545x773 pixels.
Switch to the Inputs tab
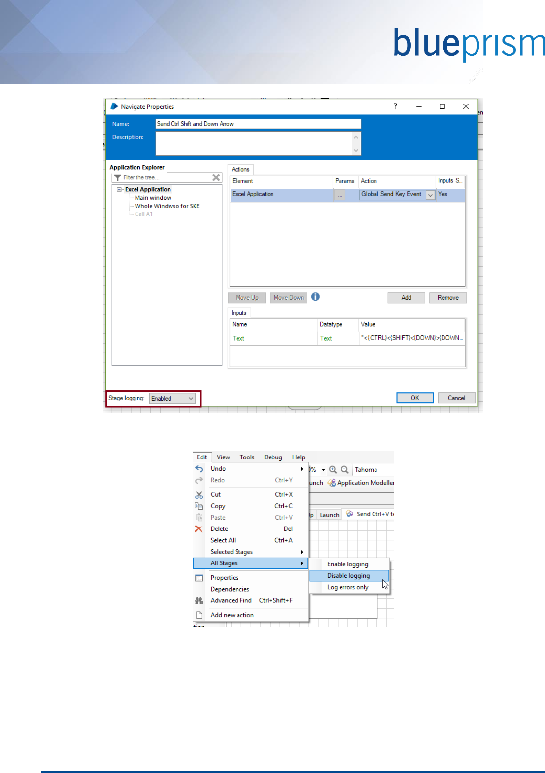click(239, 313)
